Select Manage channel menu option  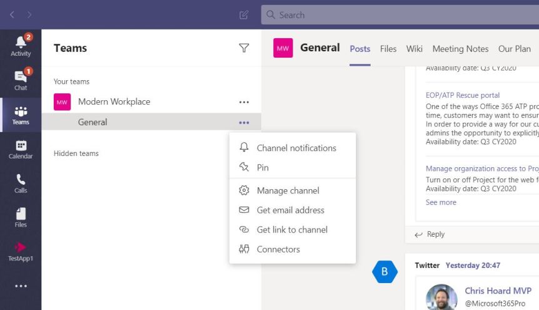tap(288, 190)
